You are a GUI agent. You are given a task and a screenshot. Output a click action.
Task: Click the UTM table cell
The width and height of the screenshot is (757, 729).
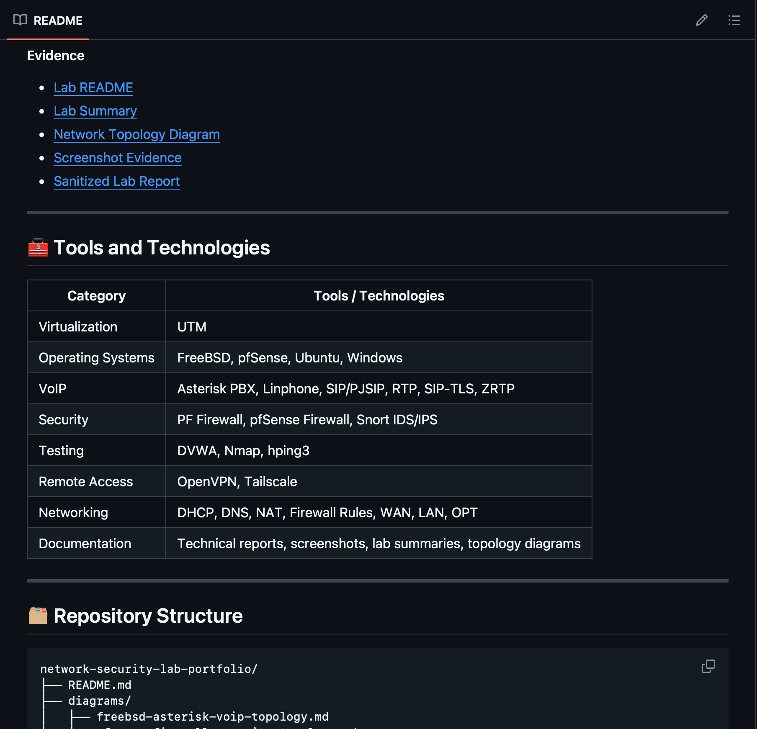[379, 327]
